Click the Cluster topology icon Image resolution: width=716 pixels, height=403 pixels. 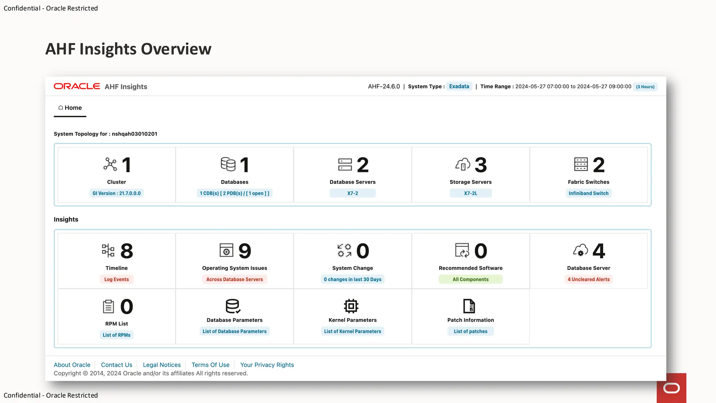coord(110,164)
